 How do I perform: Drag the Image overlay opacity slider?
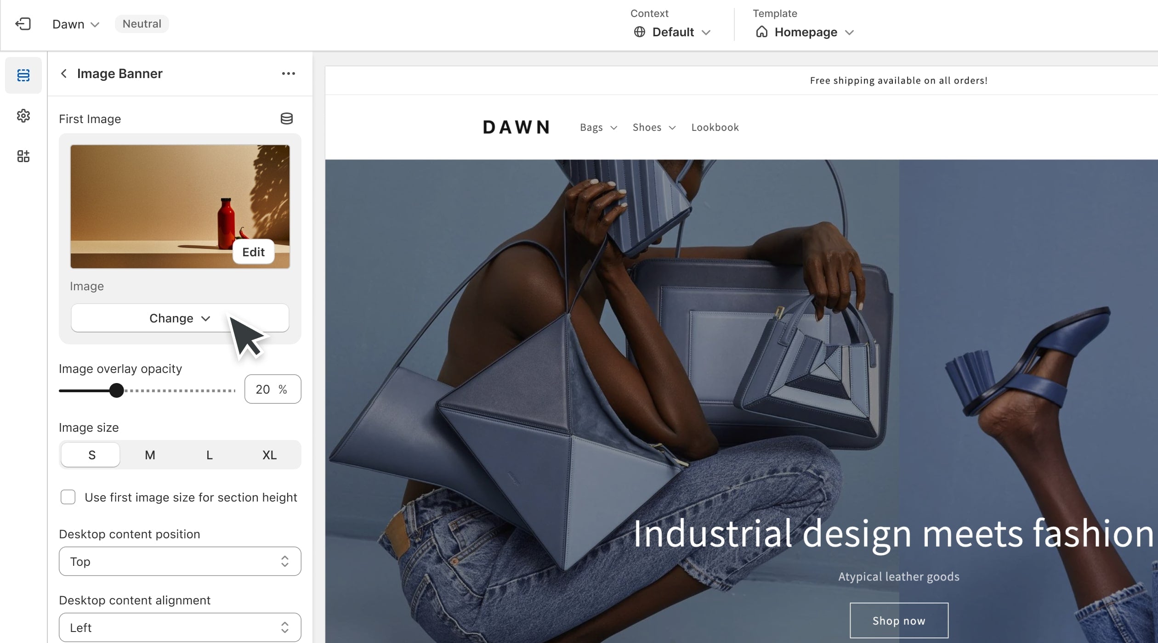point(116,389)
